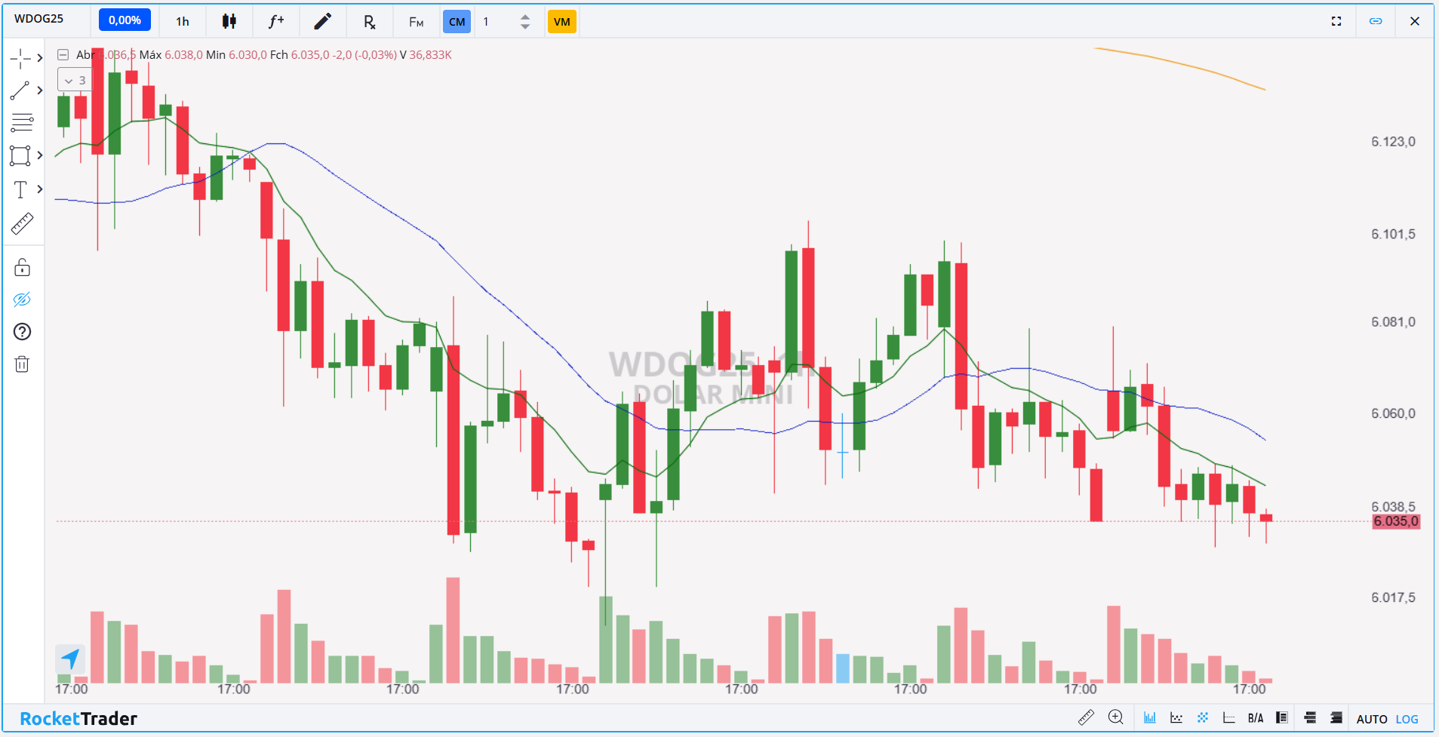1439x737 pixels.
Task: Expand the indicators list showing 3
Action: pyautogui.click(x=74, y=80)
